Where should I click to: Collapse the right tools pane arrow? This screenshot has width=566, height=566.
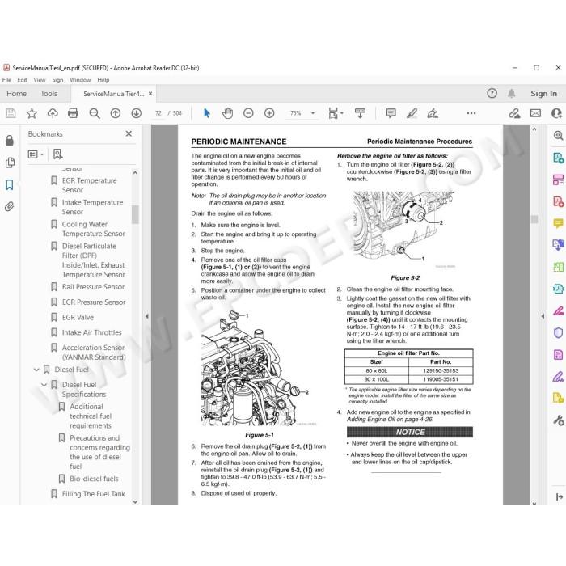pos(543,316)
